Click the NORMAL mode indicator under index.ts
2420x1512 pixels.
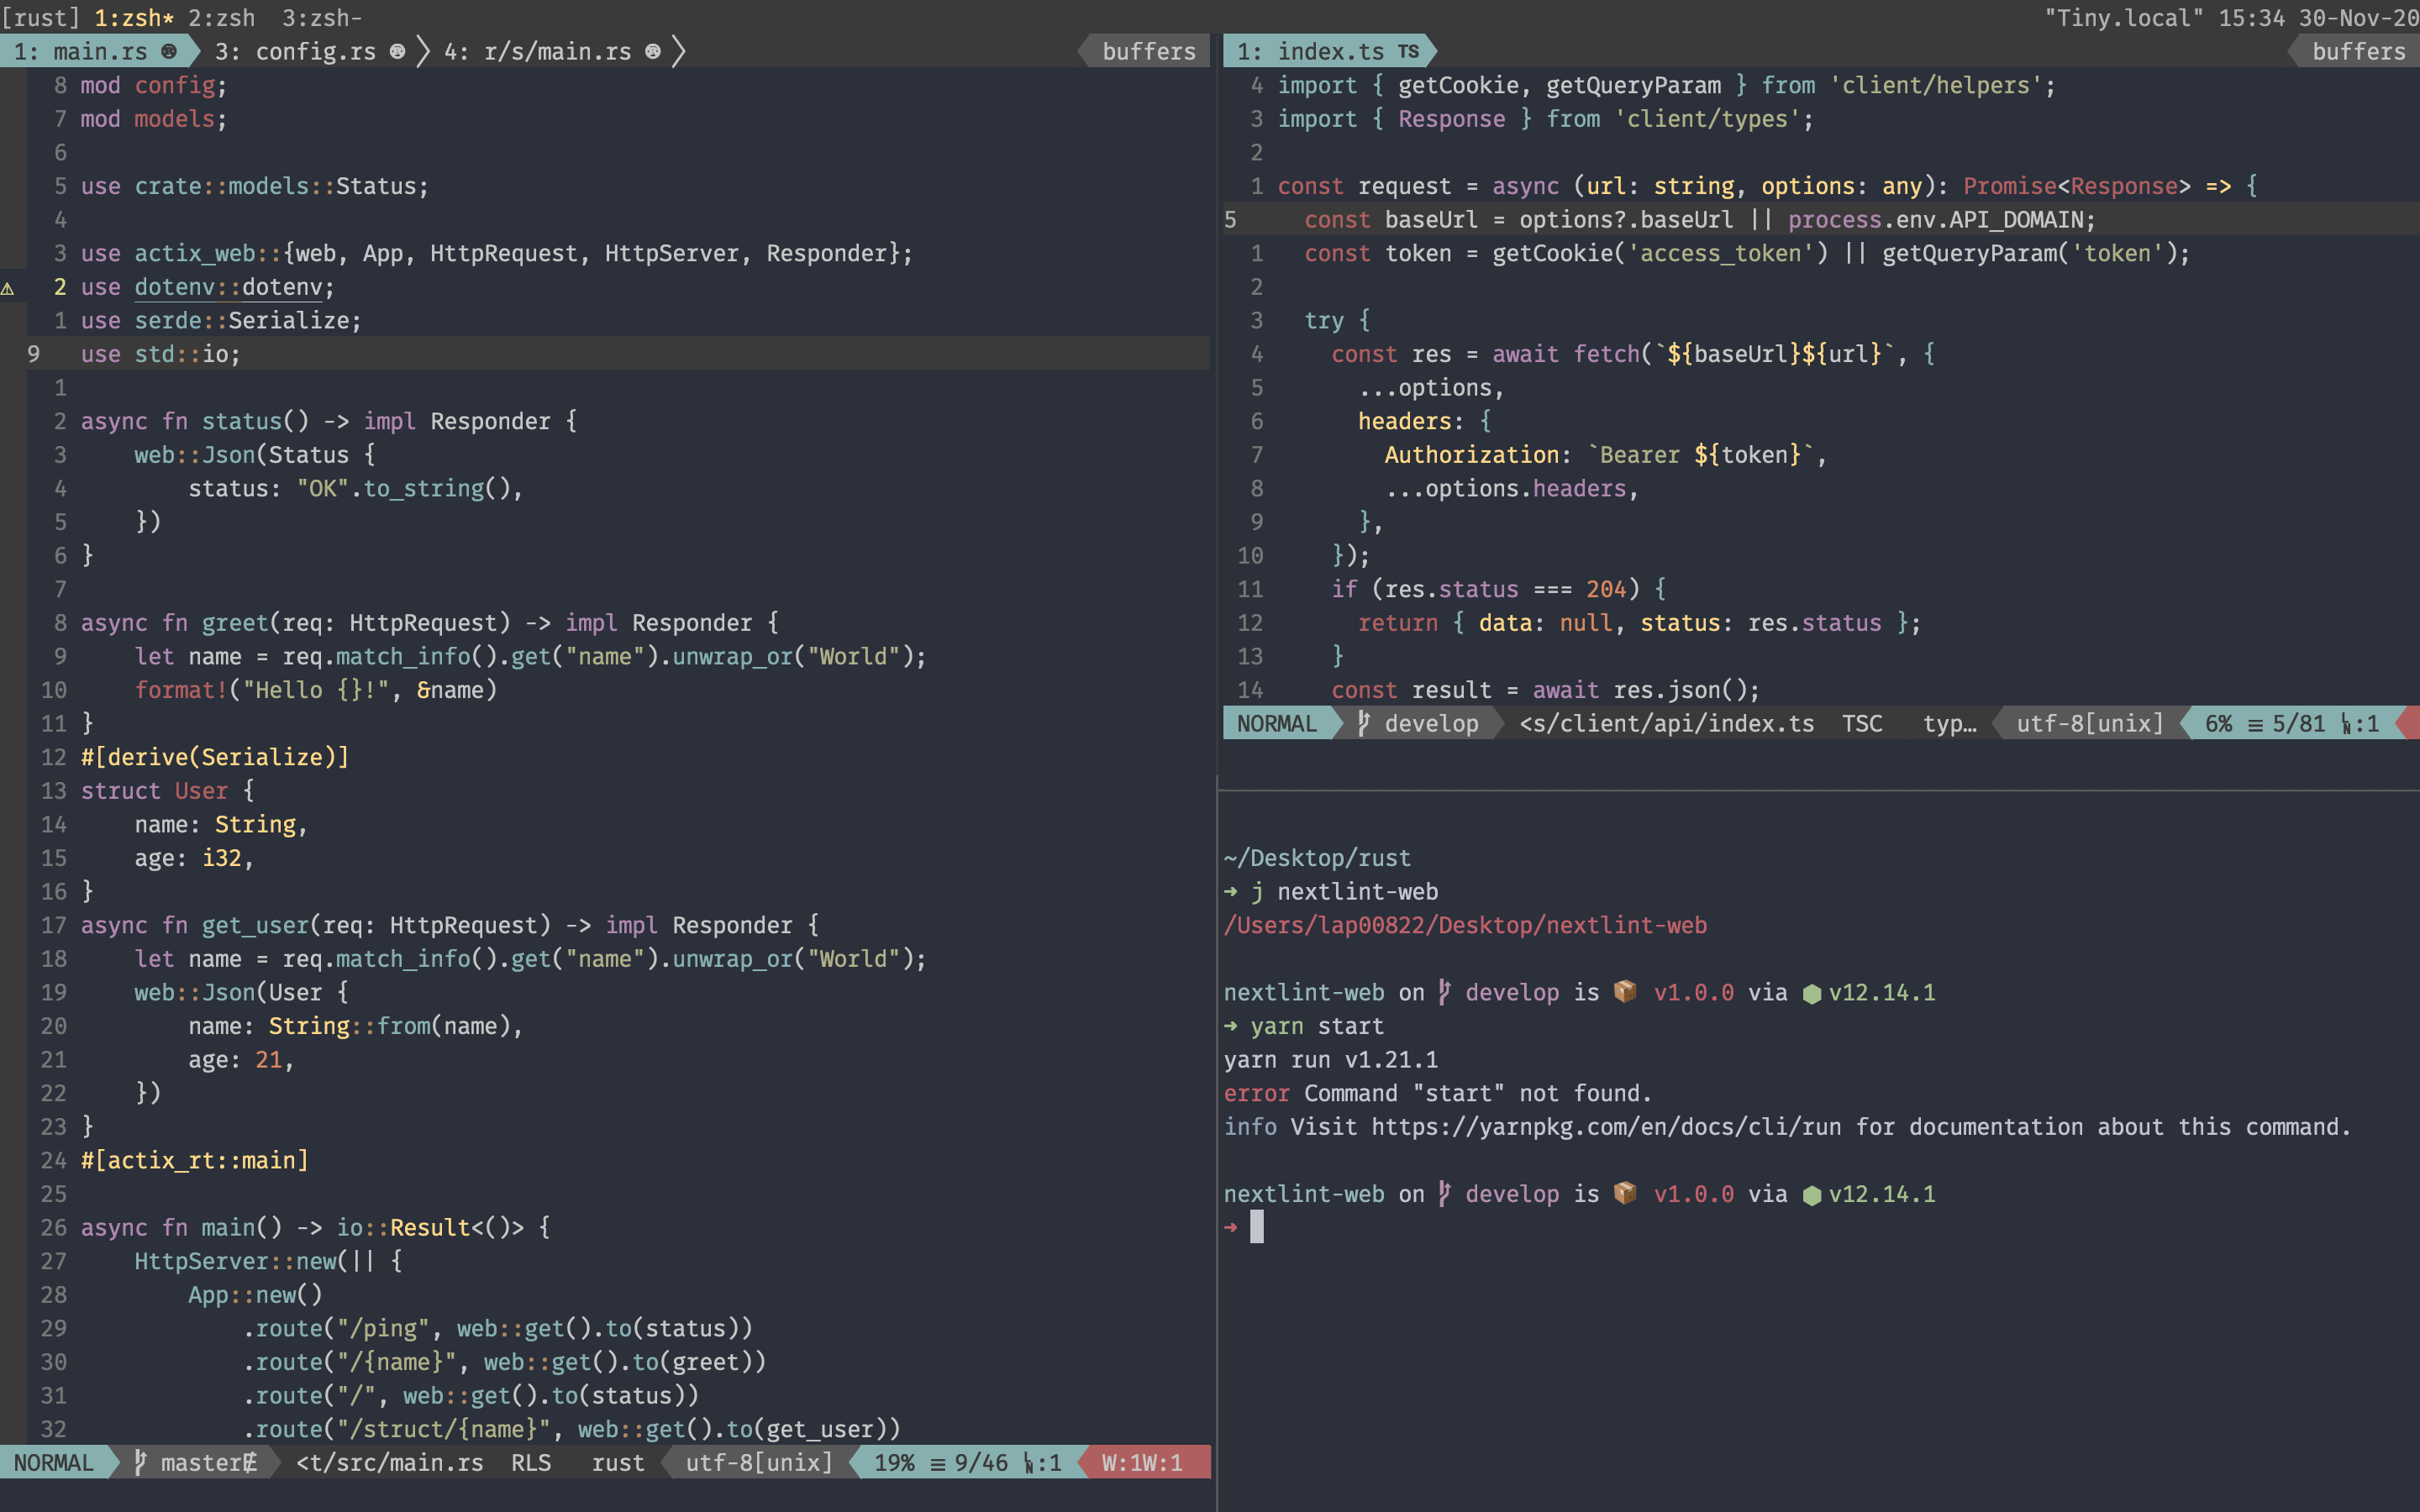point(1277,723)
